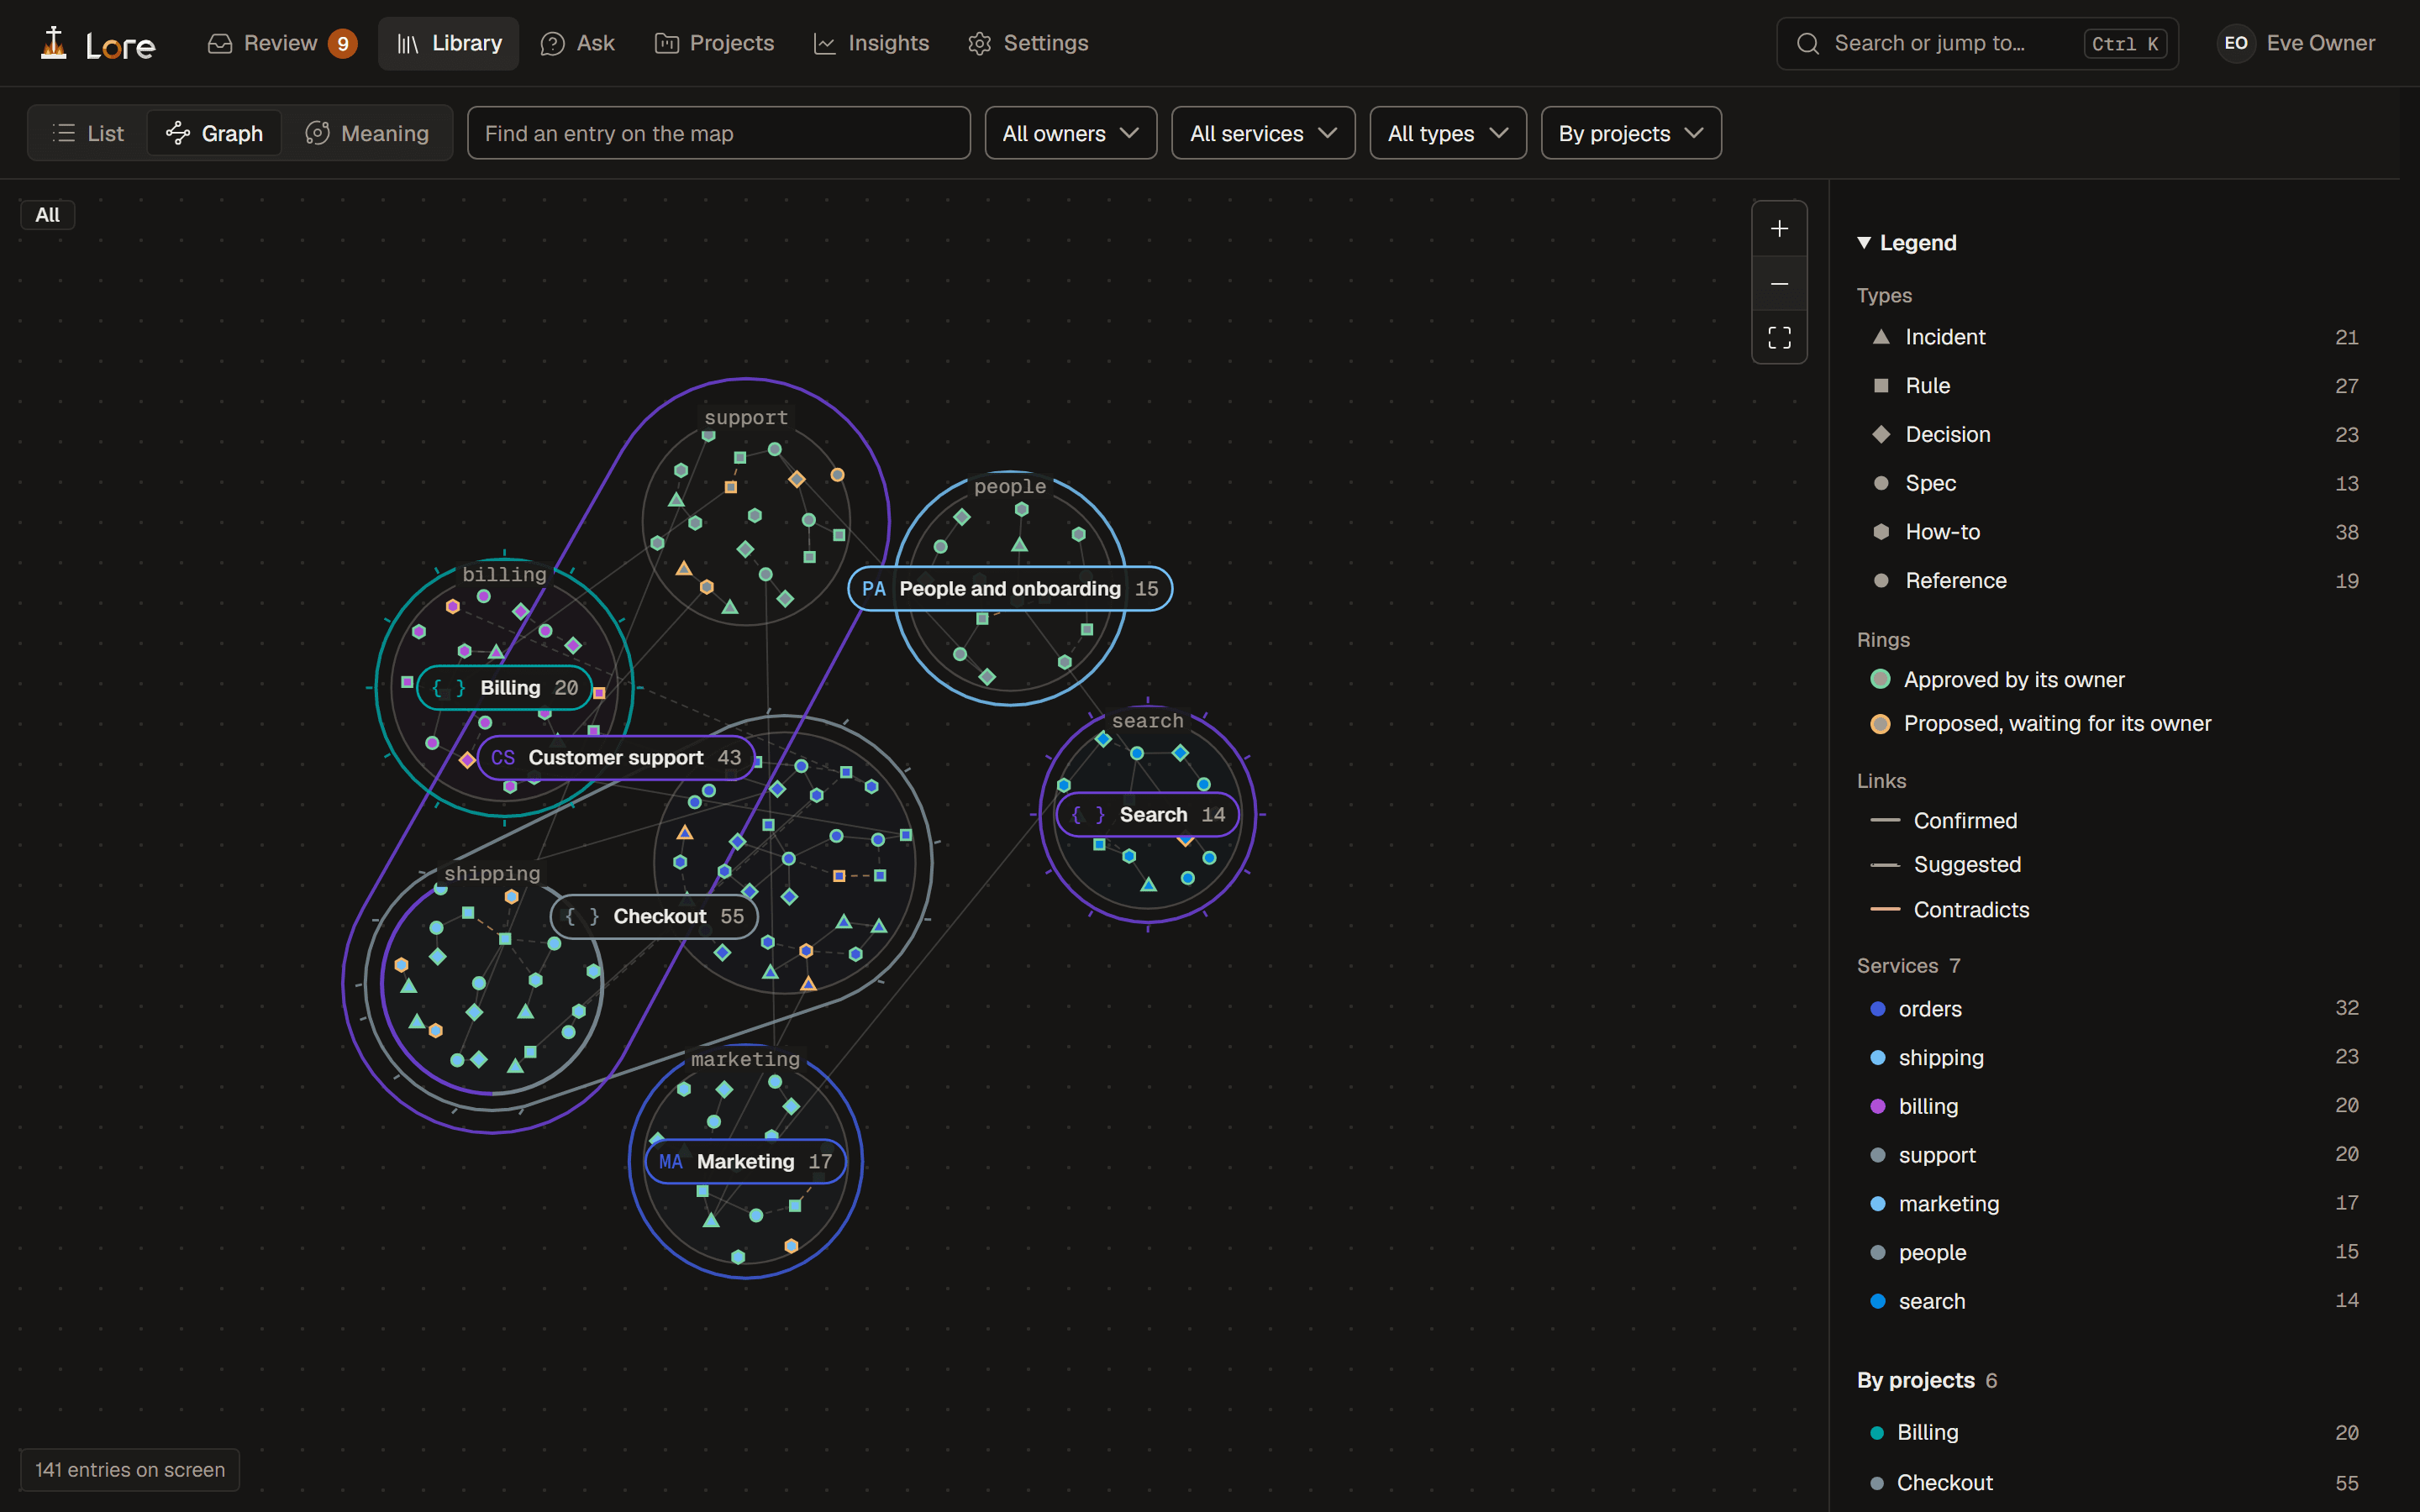Screen dimensions: 2420x1512
Task: Toggle Rule type in legend
Action: [x=2114, y=386]
